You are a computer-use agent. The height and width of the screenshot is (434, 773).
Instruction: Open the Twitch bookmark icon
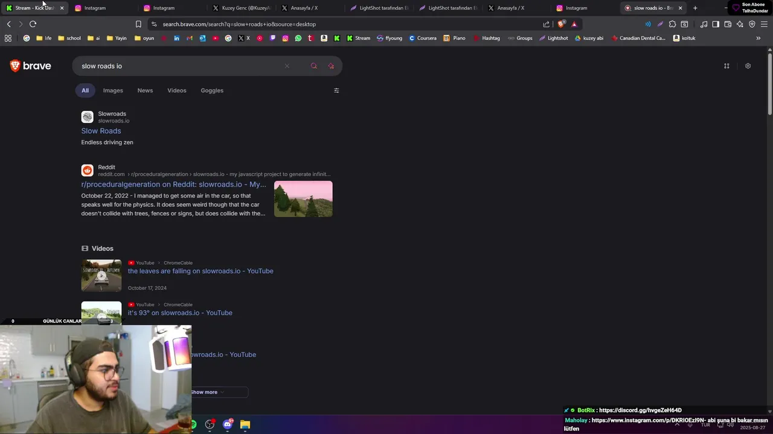click(272, 38)
